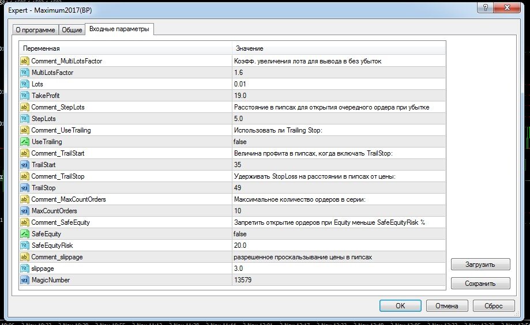Click the icon beside the slippage variable

(25, 269)
